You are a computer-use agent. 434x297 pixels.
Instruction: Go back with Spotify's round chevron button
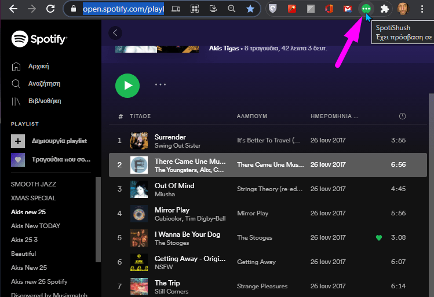115,33
